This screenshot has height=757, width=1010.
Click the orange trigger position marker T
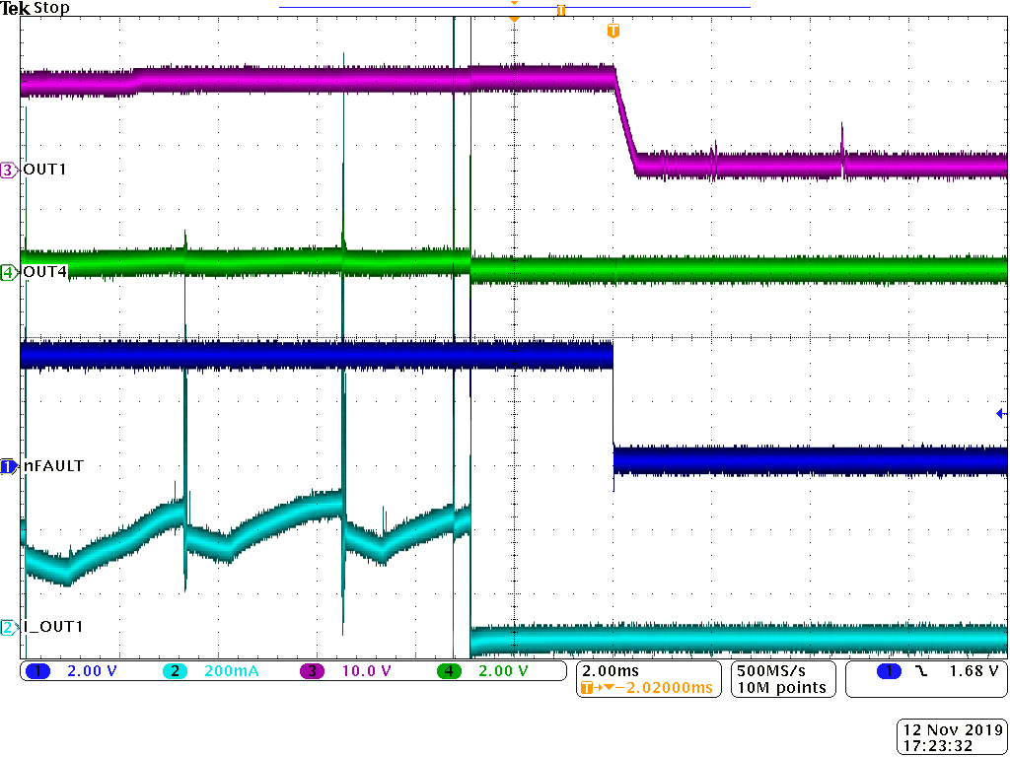[613, 31]
